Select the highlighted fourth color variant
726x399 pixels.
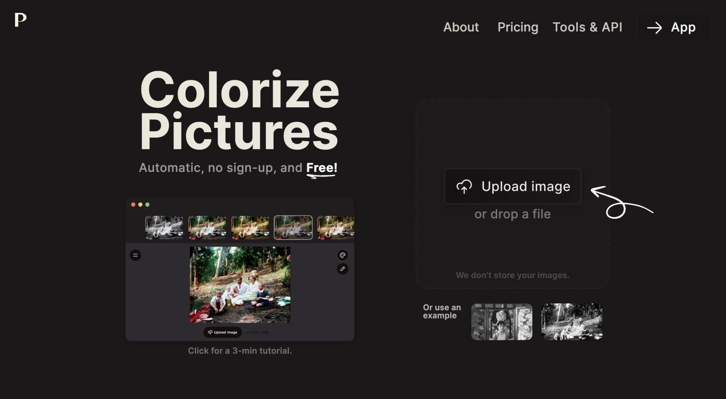coord(293,227)
